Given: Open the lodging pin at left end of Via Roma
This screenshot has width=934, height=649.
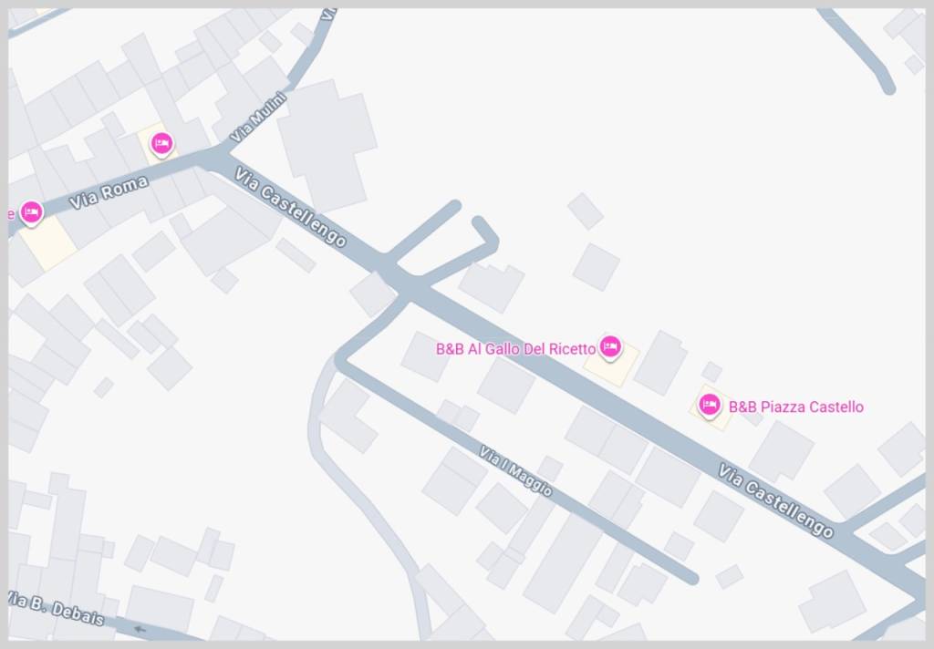Looking at the screenshot, I should (x=31, y=212).
